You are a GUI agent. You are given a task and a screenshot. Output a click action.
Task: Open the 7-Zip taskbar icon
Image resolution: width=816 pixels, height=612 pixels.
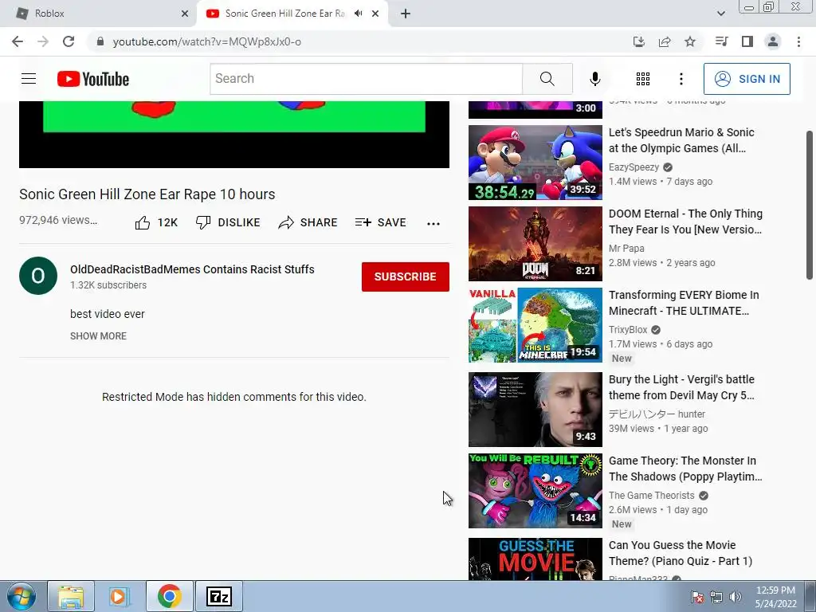click(x=218, y=596)
